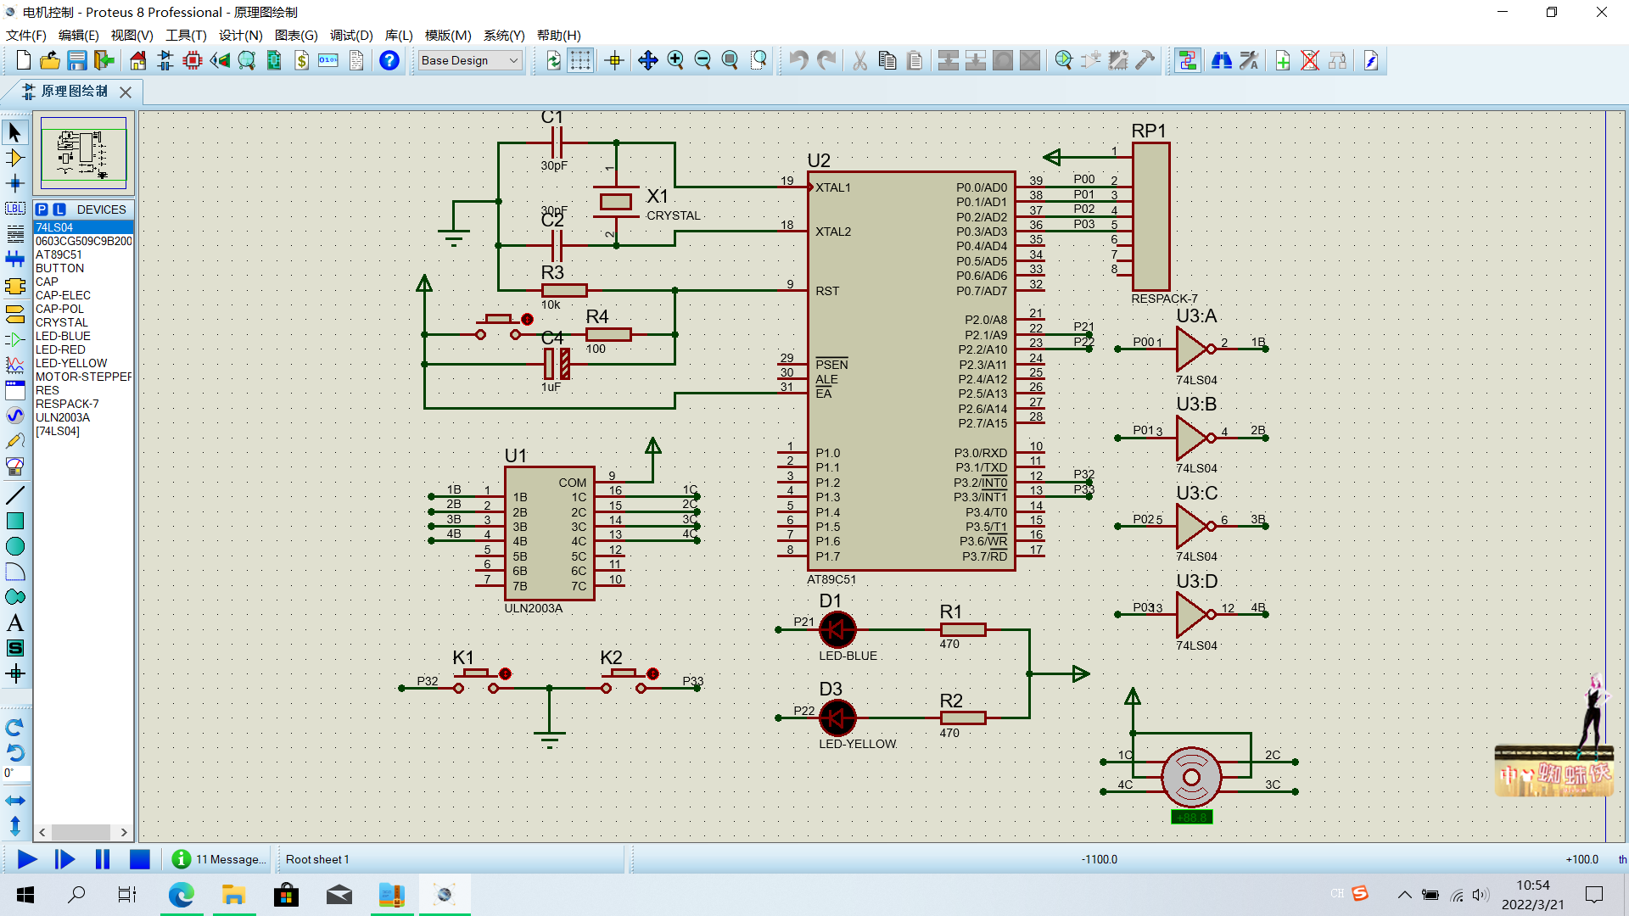Open the Bill of Materials dollar icon
The width and height of the screenshot is (1629, 916).
coord(301,60)
